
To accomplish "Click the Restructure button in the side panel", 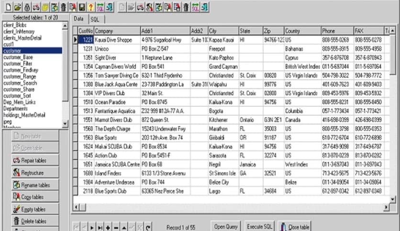I will coord(35,173).
